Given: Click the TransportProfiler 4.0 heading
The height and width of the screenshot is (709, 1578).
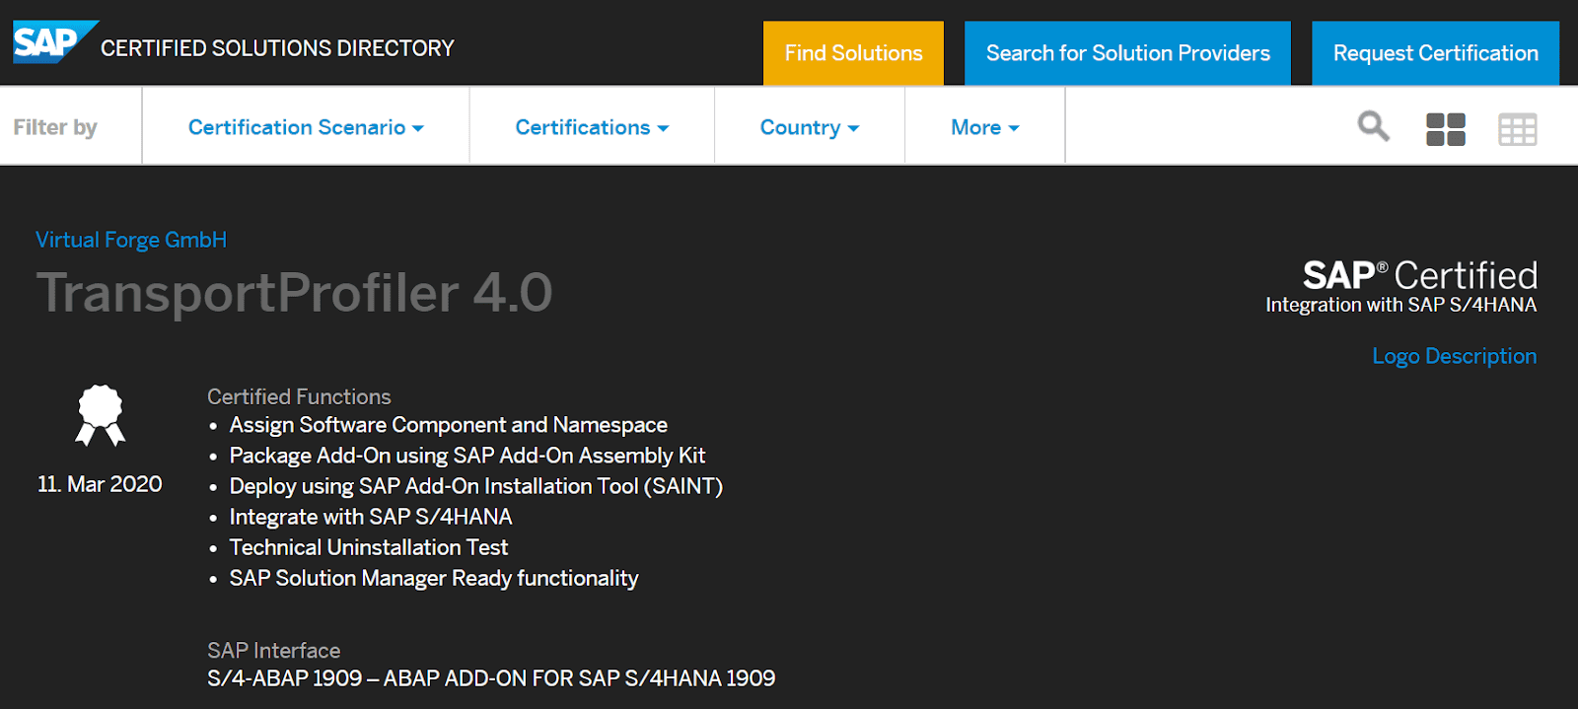Looking at the screenshot, I should pyautogui.click(x=294, y=293).
